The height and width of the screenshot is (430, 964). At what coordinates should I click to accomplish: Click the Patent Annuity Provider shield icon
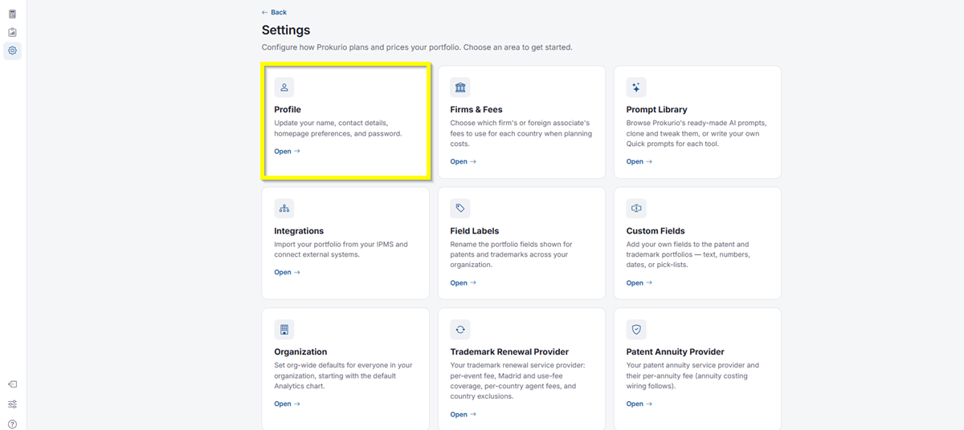pyautogui.click(x=636, y=330)
